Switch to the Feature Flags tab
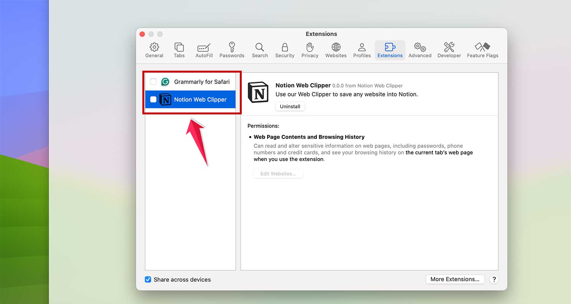The height and width of the screenshot is (304, 571). (x=482, y=50)
